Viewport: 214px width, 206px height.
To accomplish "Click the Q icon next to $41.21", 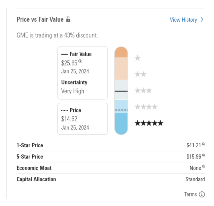I will point(203,144).
